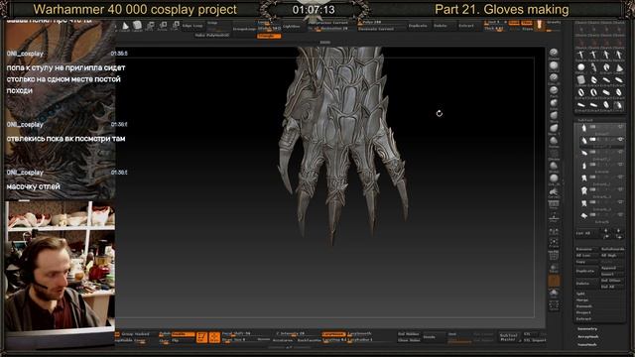Pick the first humanoid figure thumbnail in the Tool grid
This screenshot has width=635, height=357.
580,55
